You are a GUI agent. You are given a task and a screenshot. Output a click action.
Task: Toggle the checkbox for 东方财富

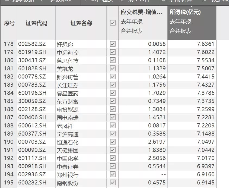coord(113,101)
